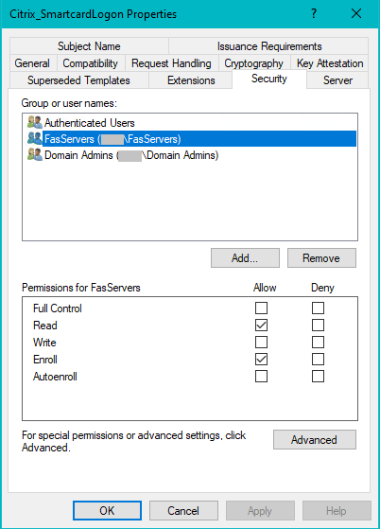380x529 pixels.
Task: Tick Allow checkbox for Full Control
Action: tap(261, 308)
